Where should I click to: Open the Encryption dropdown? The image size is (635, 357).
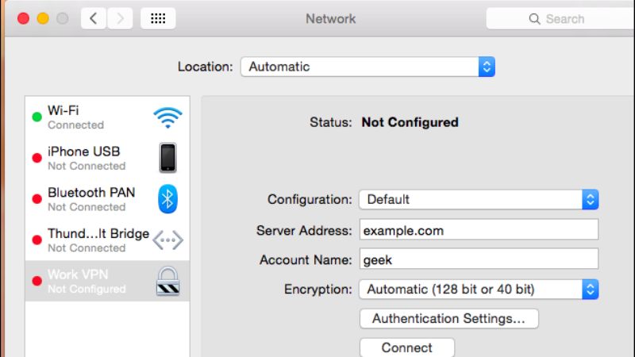(x=479, y=290)
